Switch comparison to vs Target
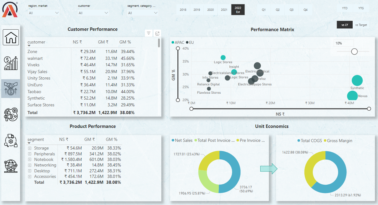The image size is (378, 205). (361, 25)
